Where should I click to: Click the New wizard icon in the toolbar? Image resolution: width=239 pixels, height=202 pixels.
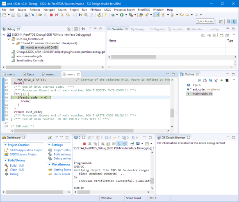point(5,15)
